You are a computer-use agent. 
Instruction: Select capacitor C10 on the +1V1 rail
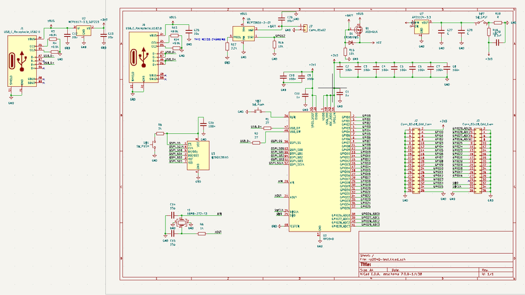[283, 77]
